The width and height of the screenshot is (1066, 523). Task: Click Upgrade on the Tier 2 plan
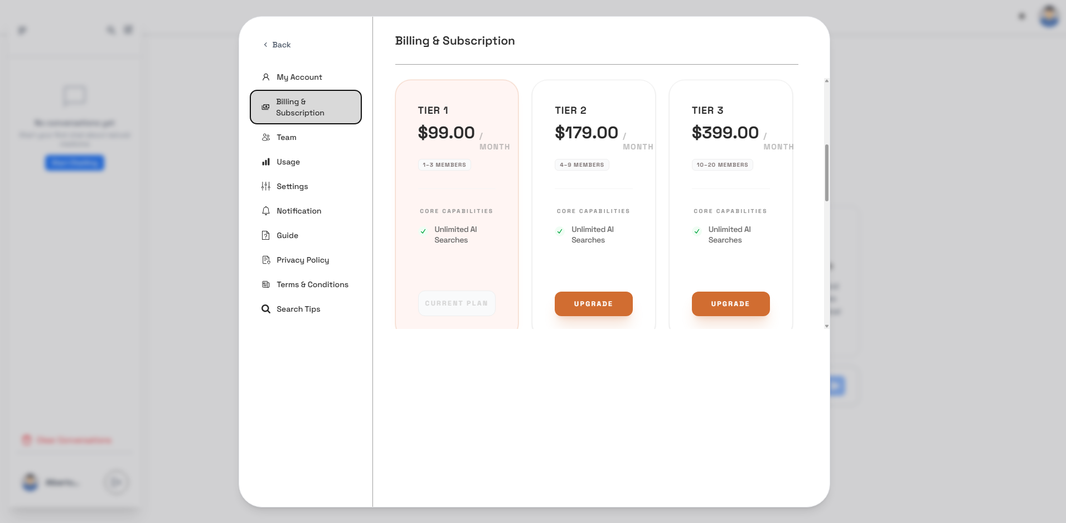tap(593, 303)
